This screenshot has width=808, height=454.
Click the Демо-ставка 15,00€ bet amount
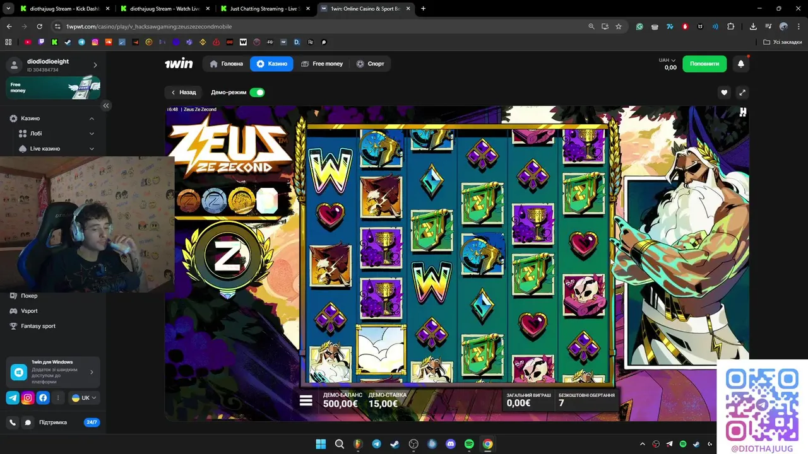[x=388, y=400]
